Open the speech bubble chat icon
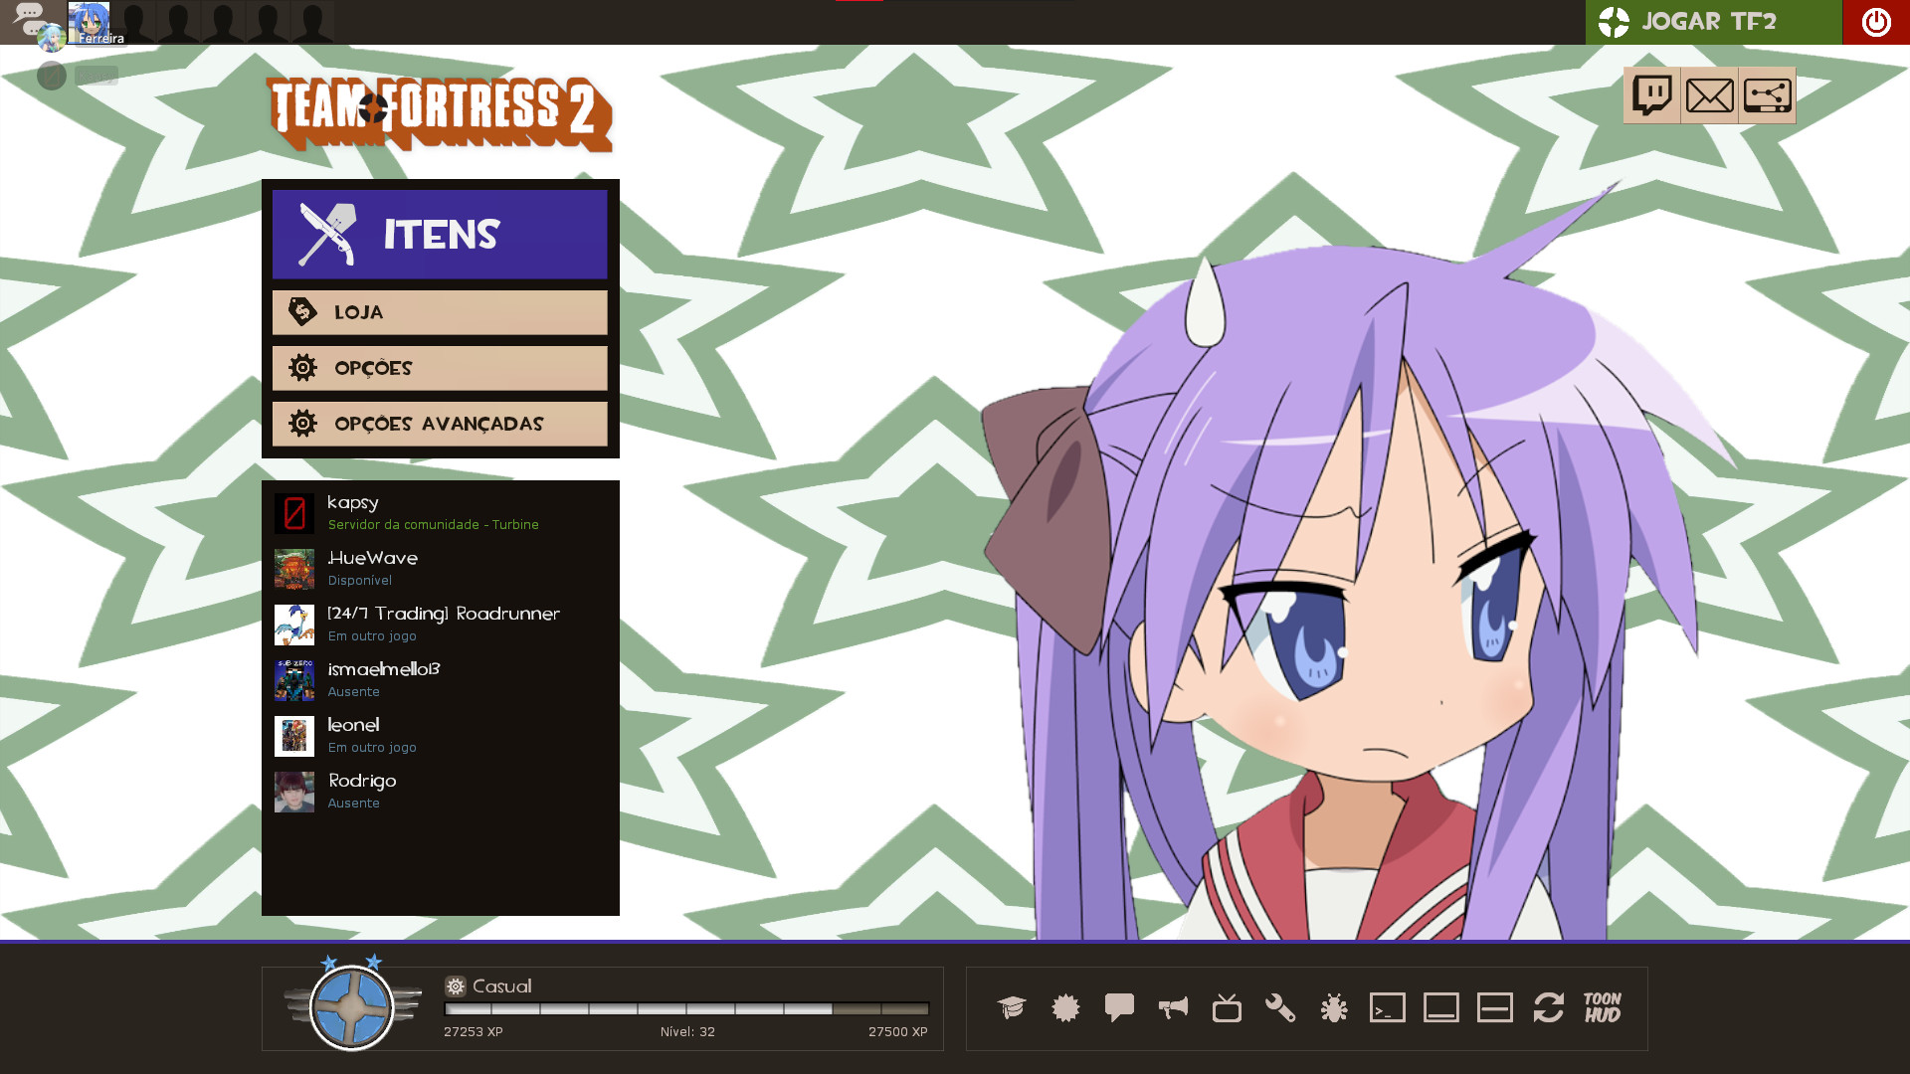The width and height of the screenshot is (1910, 1074). point(1119,1007)
